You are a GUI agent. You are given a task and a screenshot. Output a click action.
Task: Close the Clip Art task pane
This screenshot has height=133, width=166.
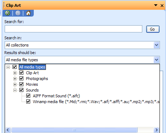click(x=162, y=5)
